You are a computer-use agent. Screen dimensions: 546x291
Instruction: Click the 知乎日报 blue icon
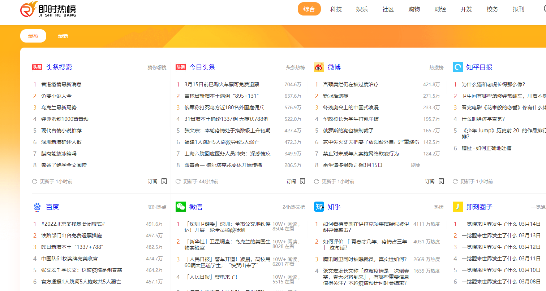457,67
